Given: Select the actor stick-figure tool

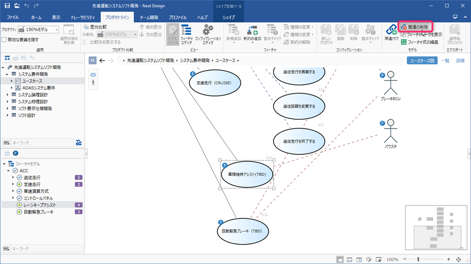Looking at the screenshot, I should [x=93, y=83].
